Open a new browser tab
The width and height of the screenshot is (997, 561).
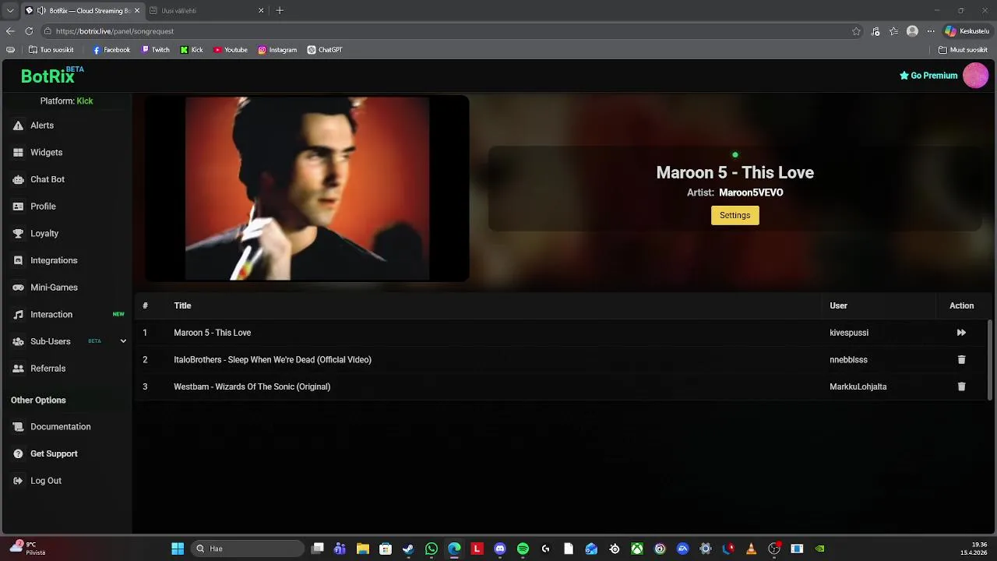(280, 11)
